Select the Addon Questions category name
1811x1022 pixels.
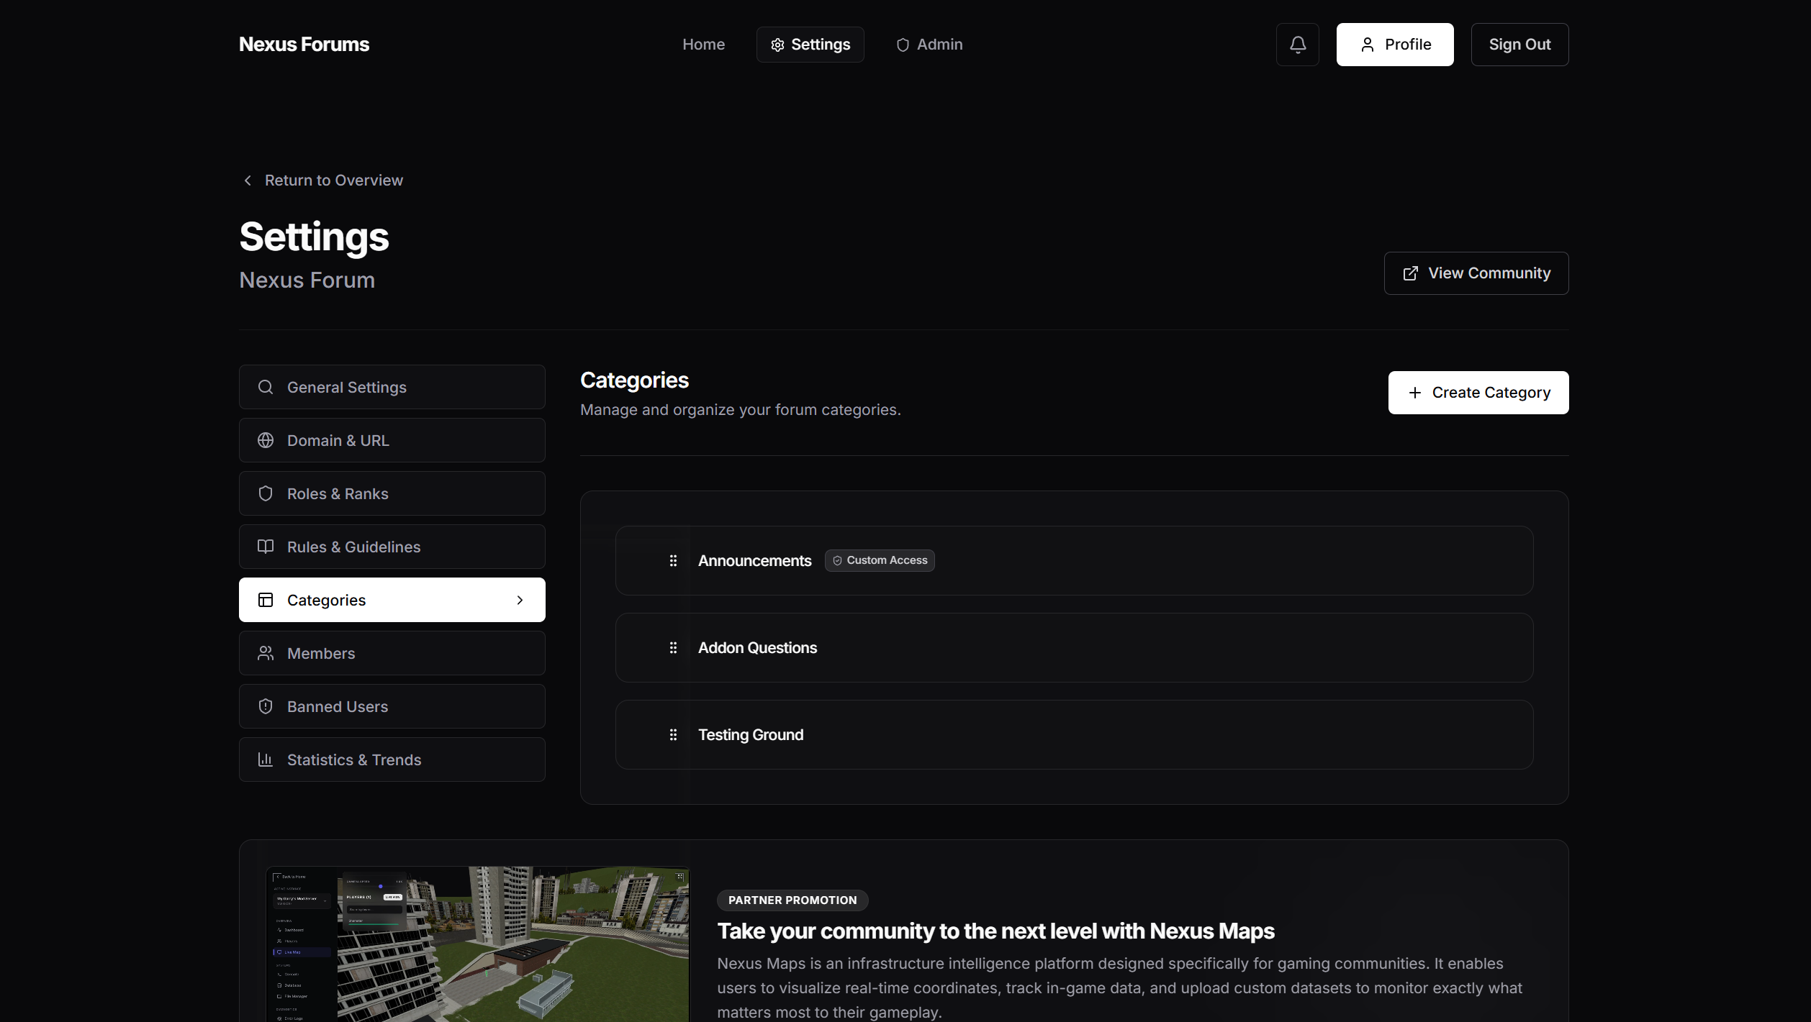pyautogui.click(x=757, y=648)
